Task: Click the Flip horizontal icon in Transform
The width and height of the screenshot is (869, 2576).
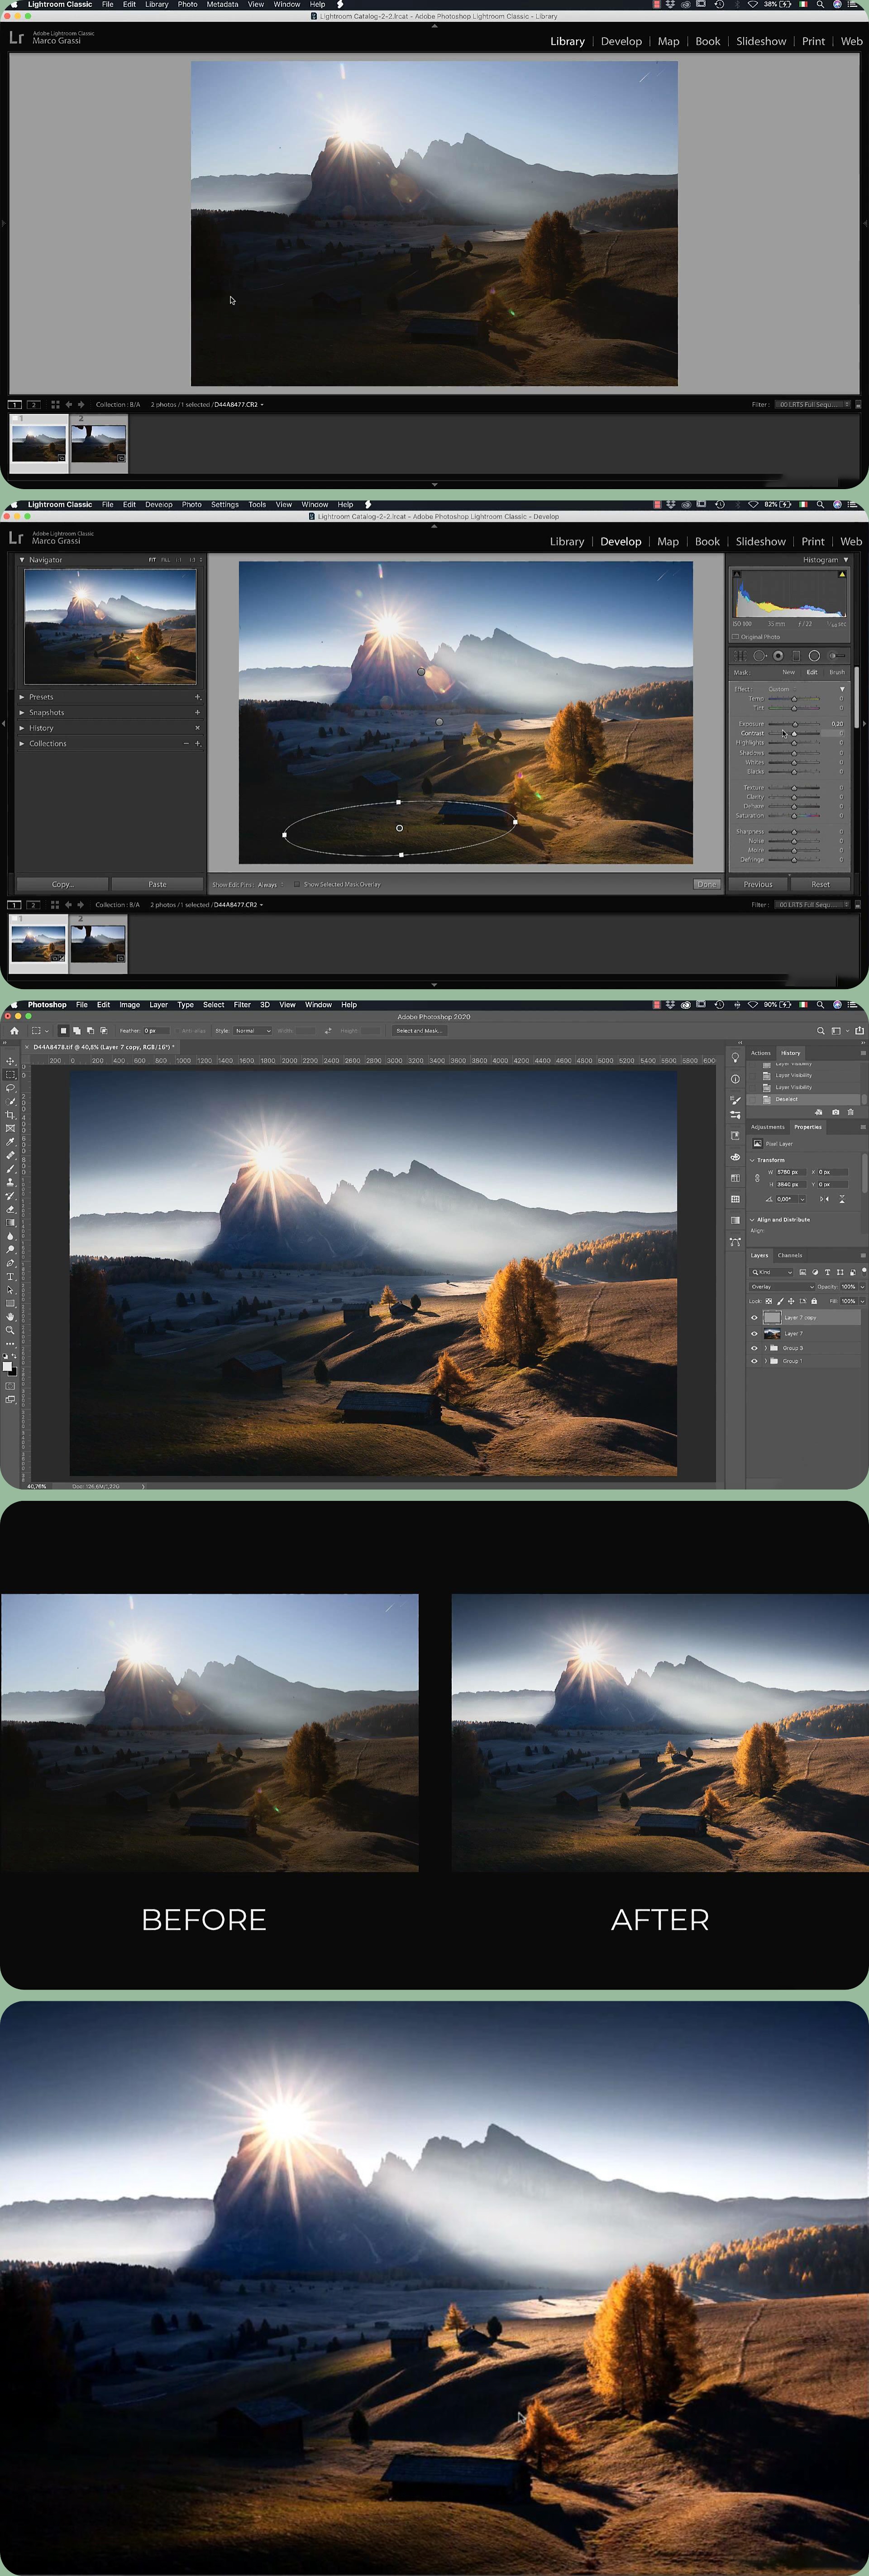Action: [824, 1199]
